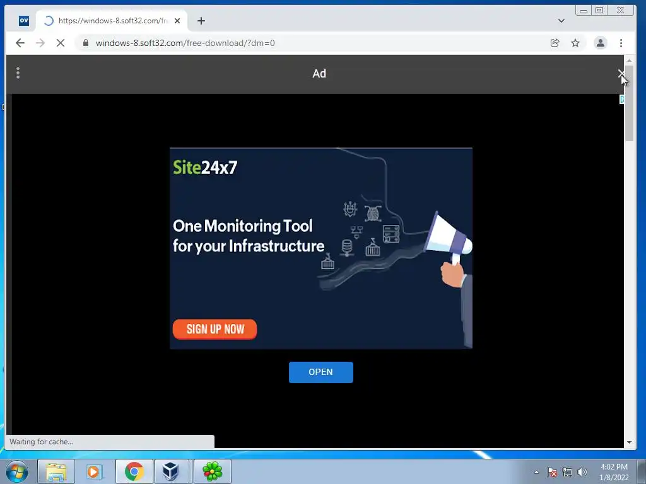Click the volume speaker tray icon
This screenshot has height=484, width=646.
[x=582, y=472]
